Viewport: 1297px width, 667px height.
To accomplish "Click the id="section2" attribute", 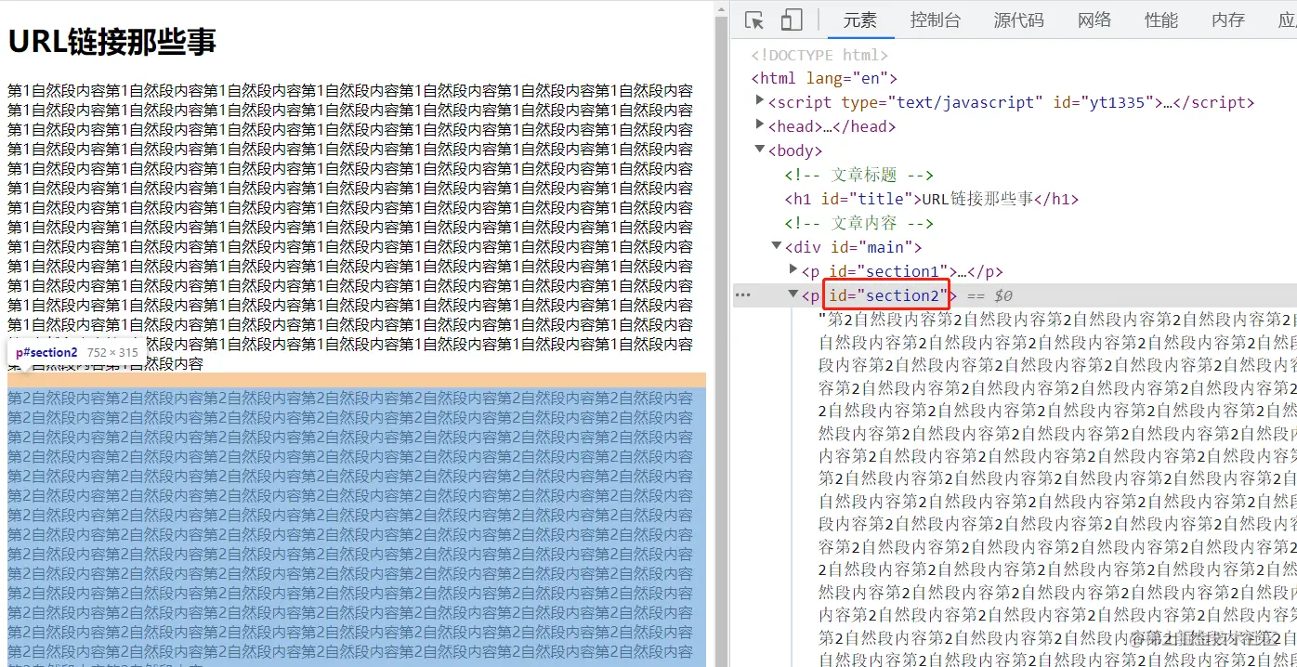I will click(886, 295).
